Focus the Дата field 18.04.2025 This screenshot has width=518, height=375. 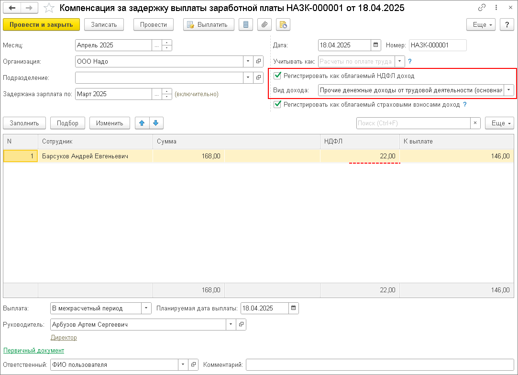click(x=344, y=45)
